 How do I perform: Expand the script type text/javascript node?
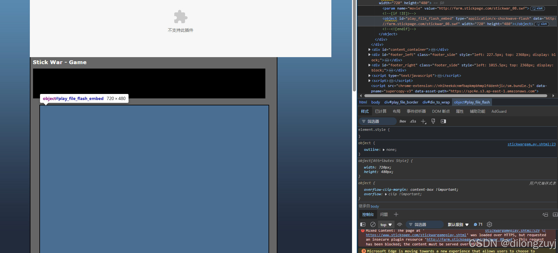(369, 76)
